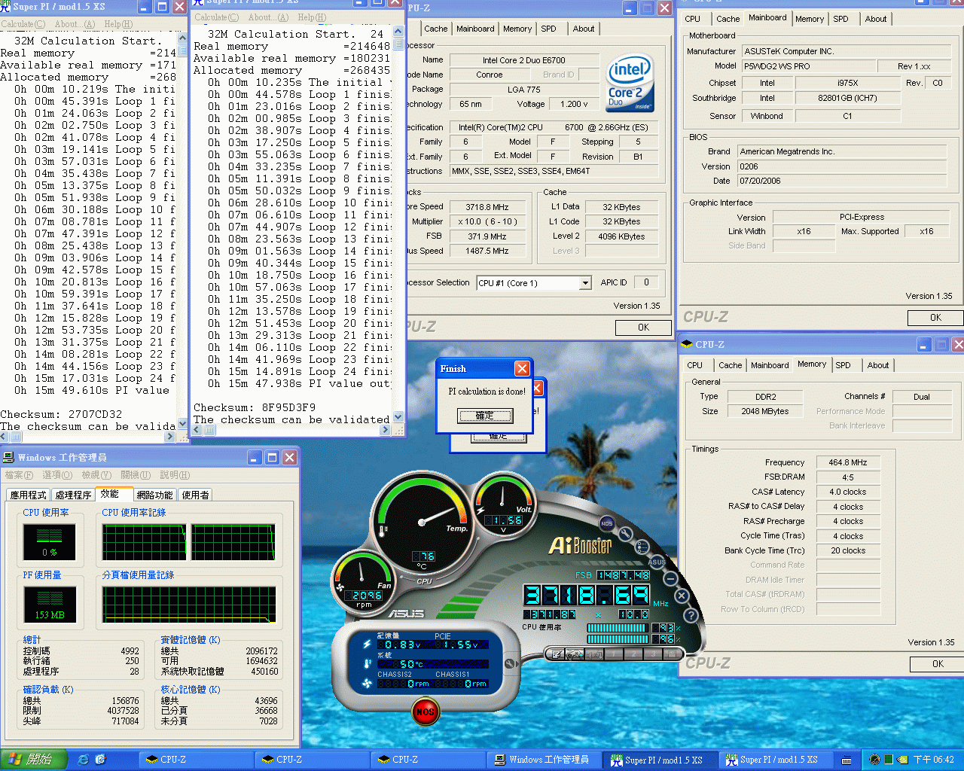The height and width of the screenshot is (771, 964).
Task: Click OK in the CPU-Z Mainboard window
Action: click(935, 318)
